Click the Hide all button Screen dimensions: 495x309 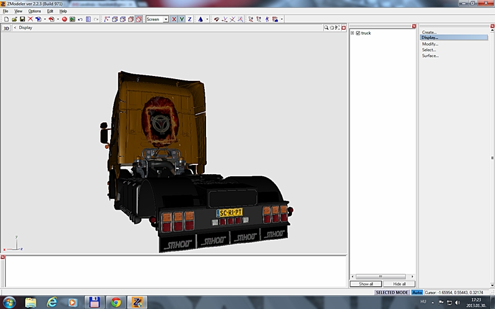point(399,284)
